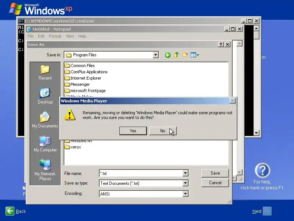This screenshot has height=221, width=294.
Task: Click Notepad vertical scrollbar up arrow
Action: pos(240,43)
